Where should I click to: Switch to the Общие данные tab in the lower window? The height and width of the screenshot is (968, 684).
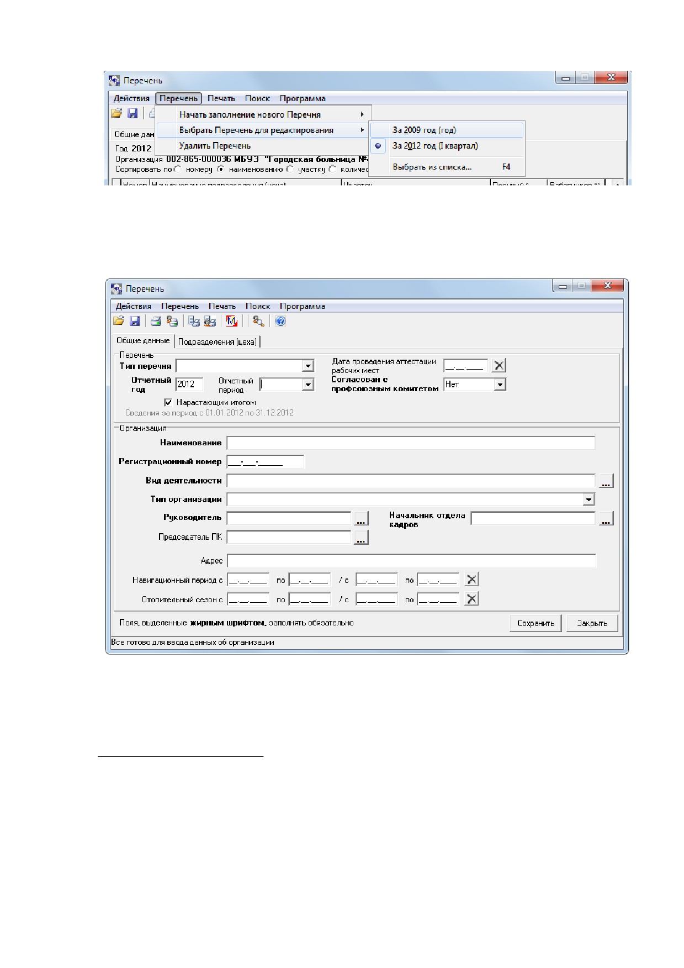143,341
